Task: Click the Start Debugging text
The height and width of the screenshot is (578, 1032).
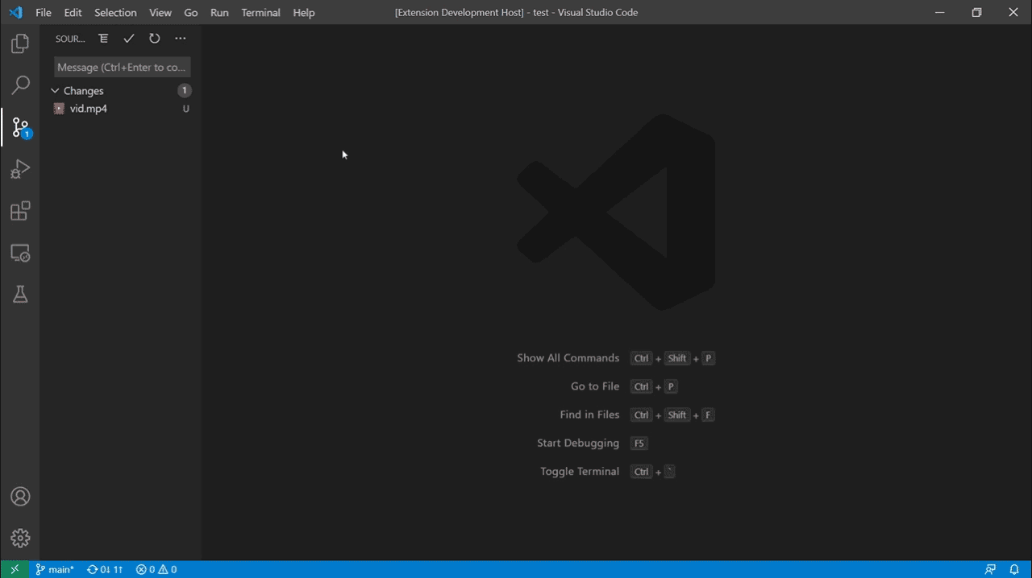Action: (x=578, y=443)
